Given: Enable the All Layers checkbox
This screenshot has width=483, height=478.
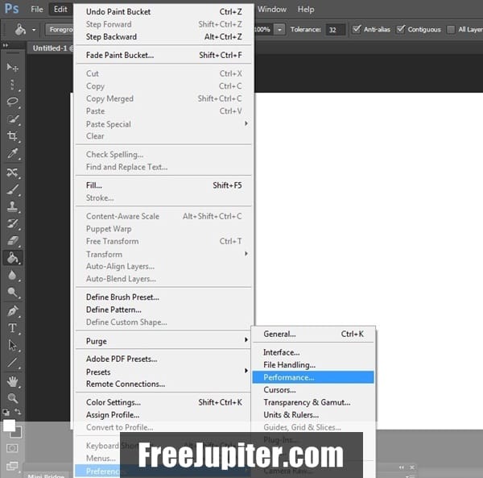Looking at the screenshot, I should pyautogui.click(x=451, y=29).
